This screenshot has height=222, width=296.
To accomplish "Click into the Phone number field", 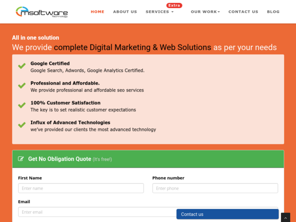I will point(215,188).
